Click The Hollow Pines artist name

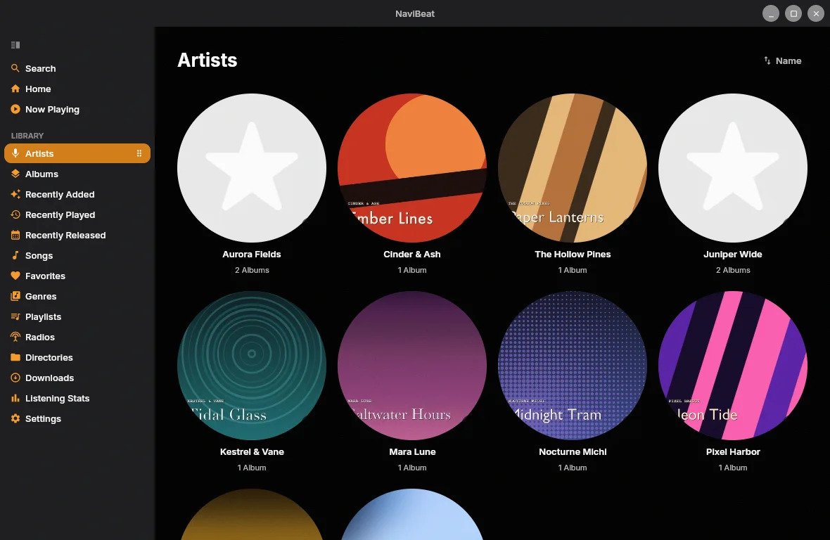coord(573,255)
